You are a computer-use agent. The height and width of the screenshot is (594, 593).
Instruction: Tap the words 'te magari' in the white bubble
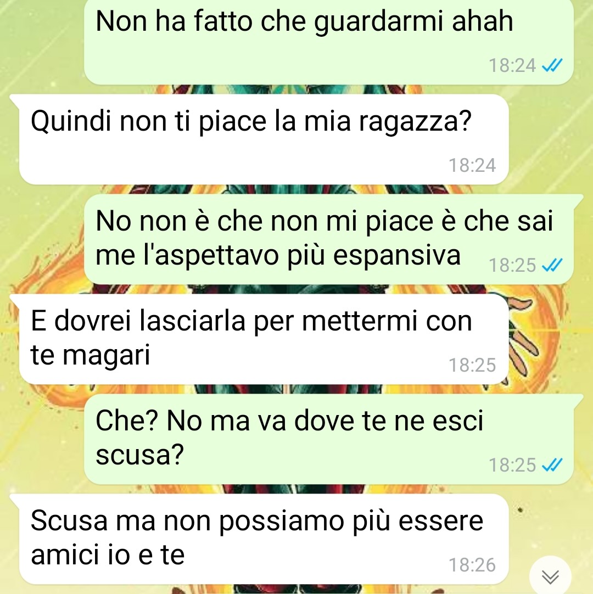tap(90, 355)
